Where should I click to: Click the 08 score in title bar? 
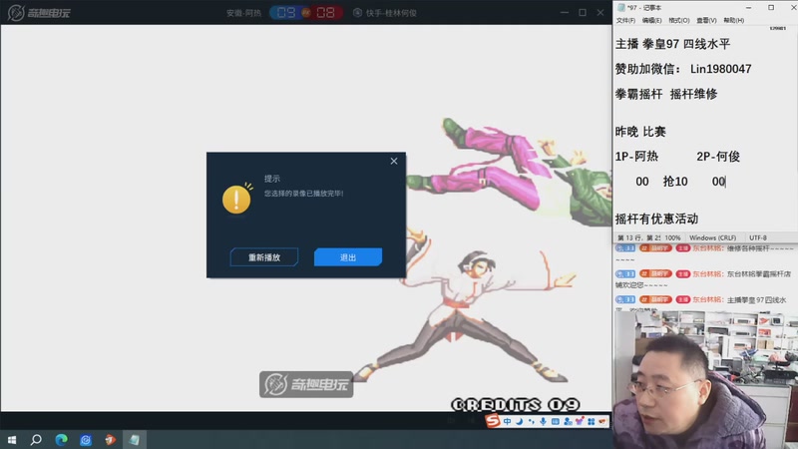pos(325,12)
